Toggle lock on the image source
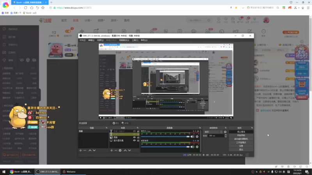Viewport: 312px width, 175px height. click(138, 137)
